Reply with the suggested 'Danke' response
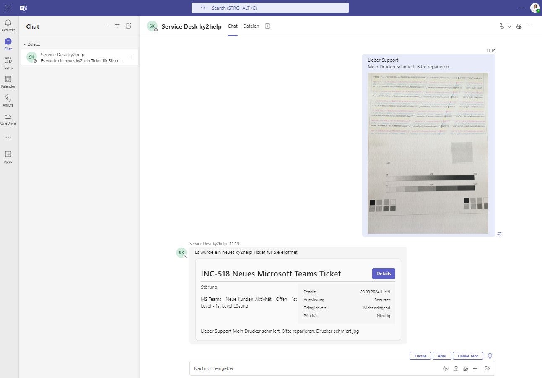The height and width of the screenshot is (378, 542). (x=420, y=355)
